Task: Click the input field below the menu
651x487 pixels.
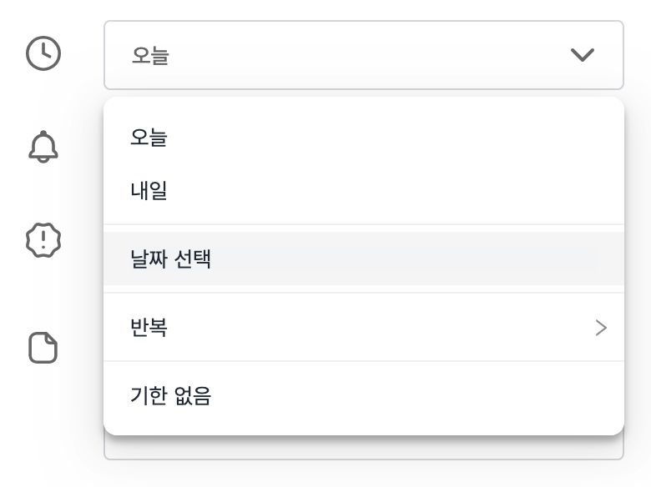Action: click(364, 448)
